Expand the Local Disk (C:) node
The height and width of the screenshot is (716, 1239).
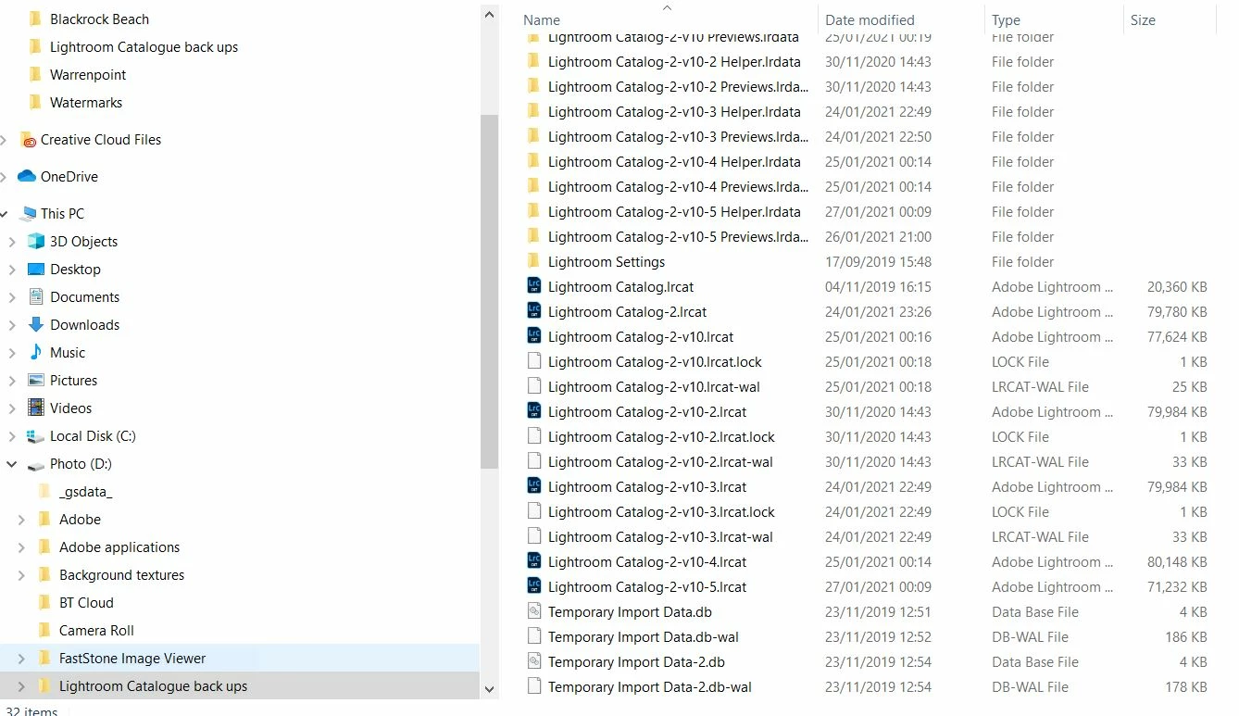coord(11,436)
